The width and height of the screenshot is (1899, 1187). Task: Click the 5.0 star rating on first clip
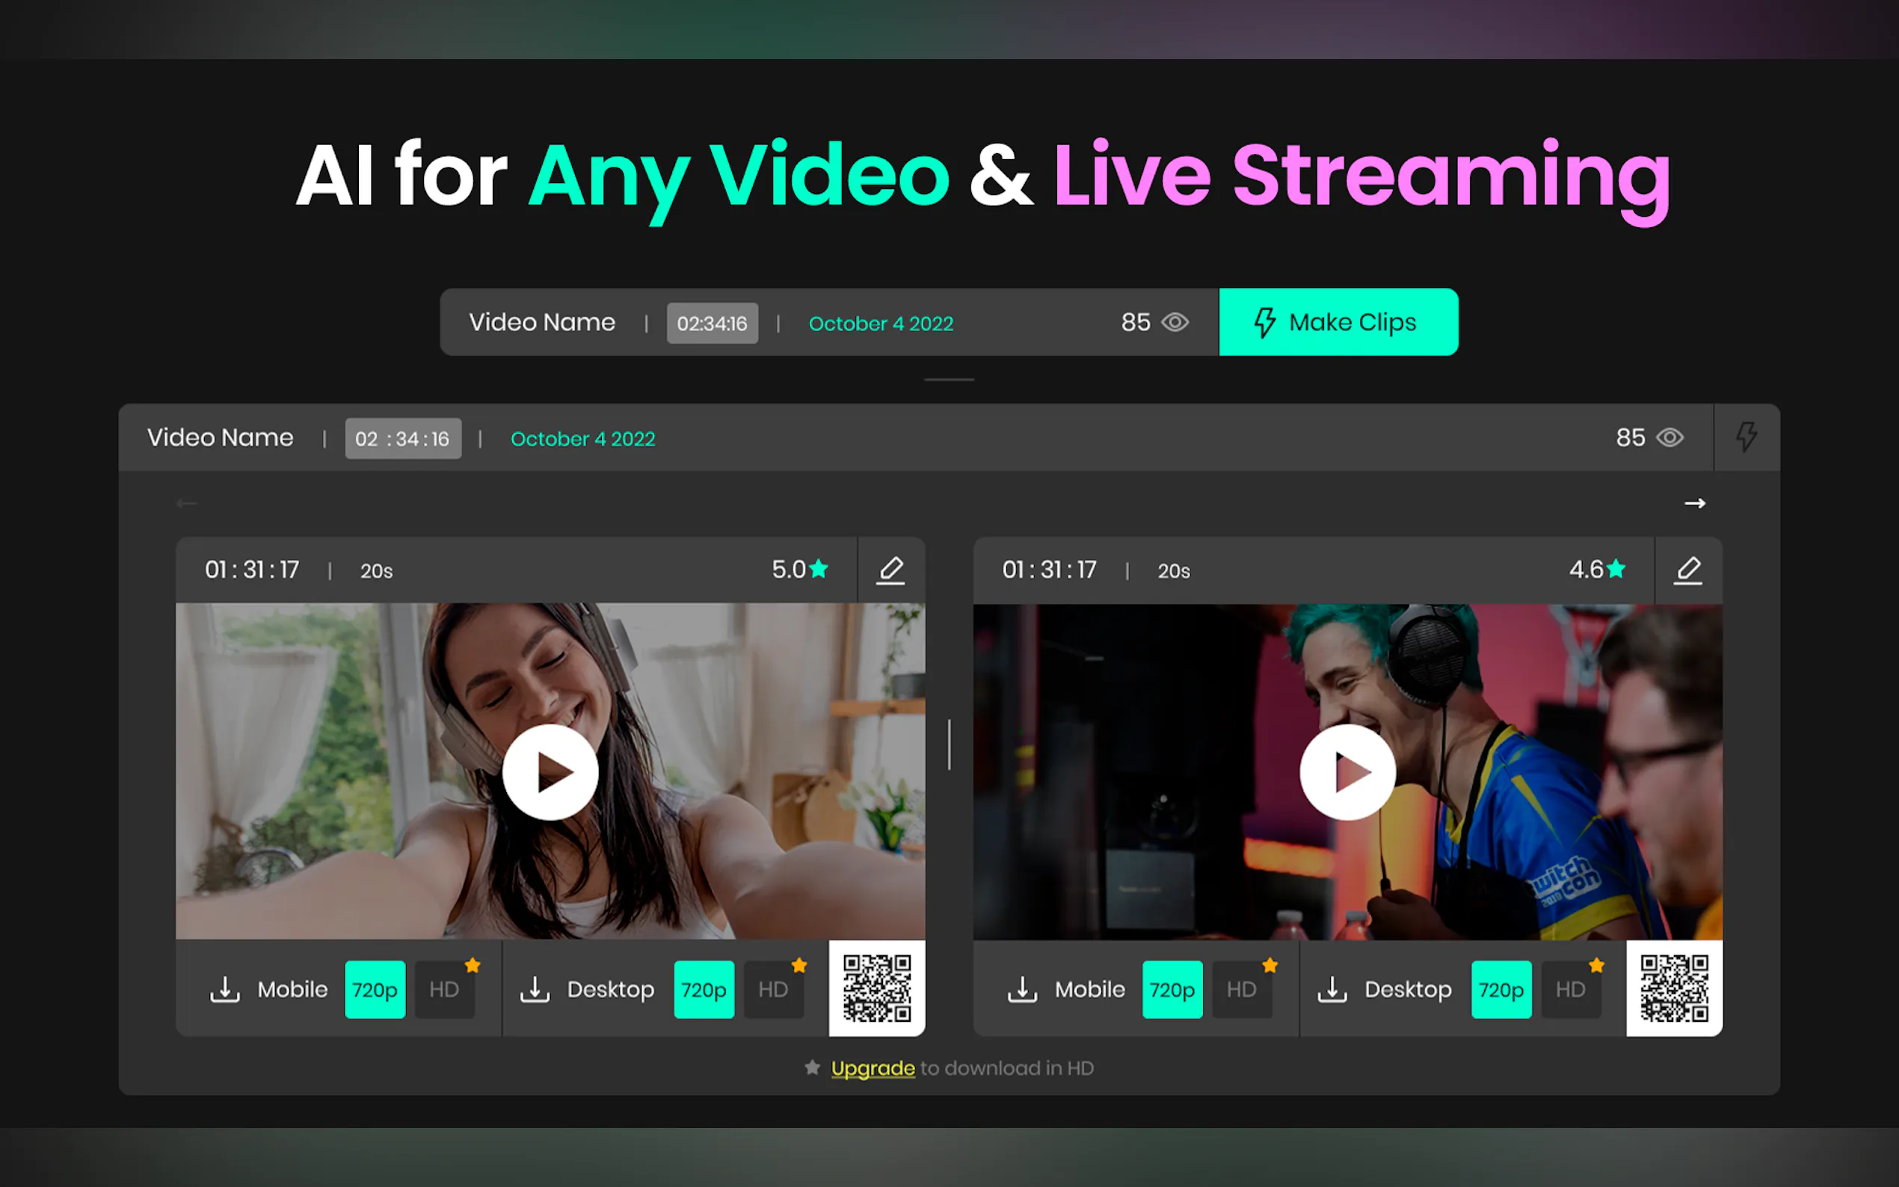click(x=799, y=570)
